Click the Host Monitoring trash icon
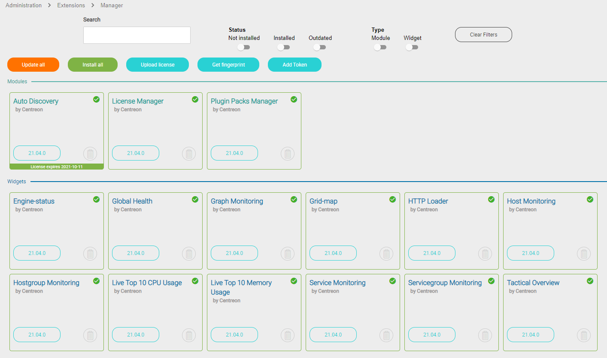The width and height of the screenshot is (607, 358). (x=584, y=253)
